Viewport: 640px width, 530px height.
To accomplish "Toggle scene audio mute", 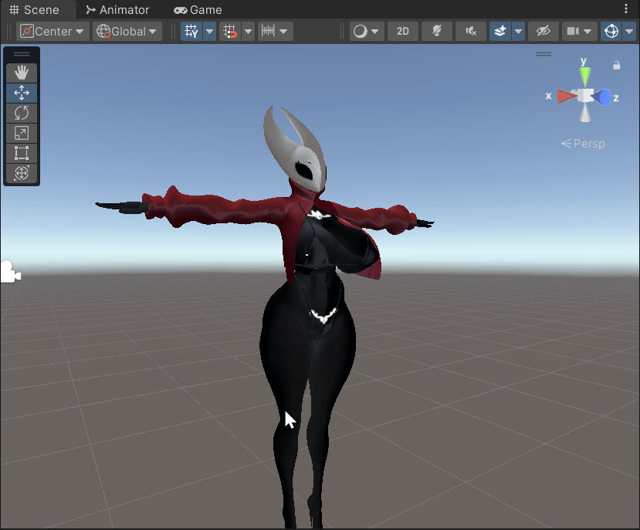I will click(471, 32).
